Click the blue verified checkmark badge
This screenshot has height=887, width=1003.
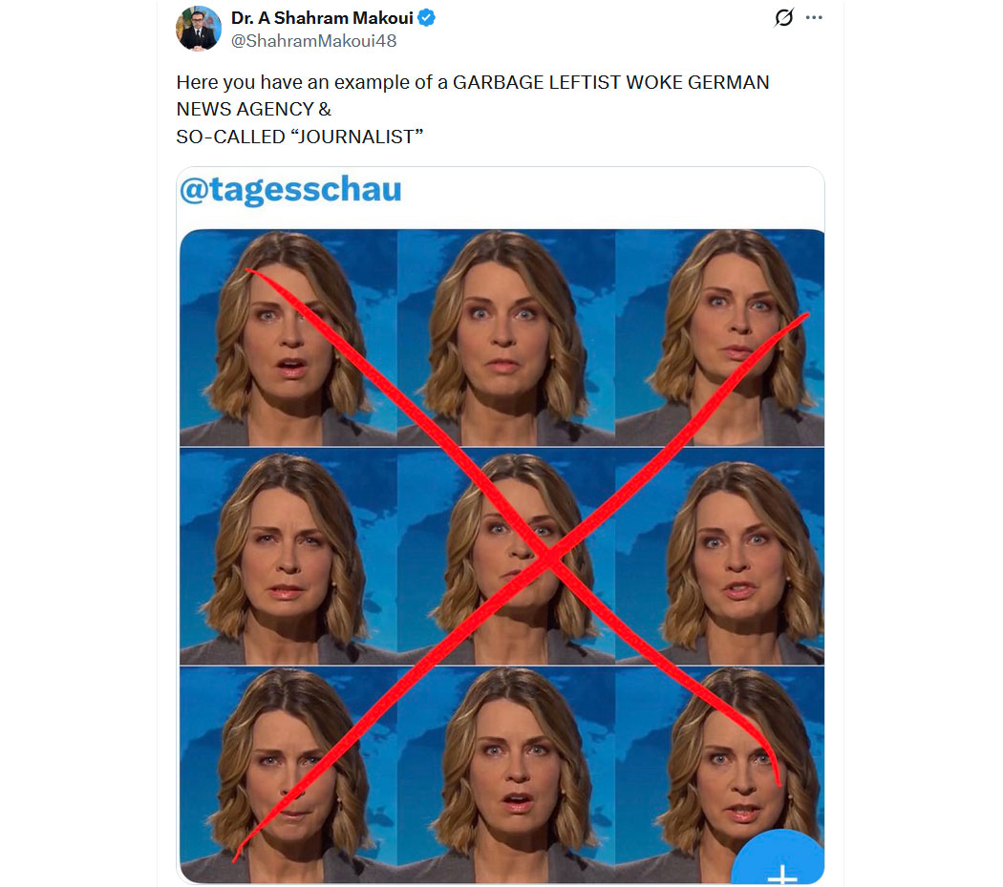coord(427,18)
